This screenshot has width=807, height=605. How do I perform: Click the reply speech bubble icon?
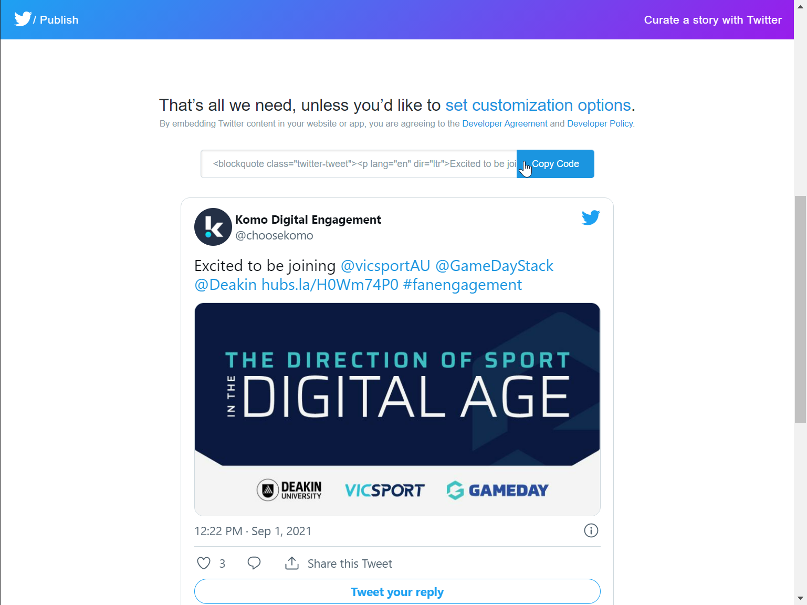pyautogui.click(x=254, y=564)
